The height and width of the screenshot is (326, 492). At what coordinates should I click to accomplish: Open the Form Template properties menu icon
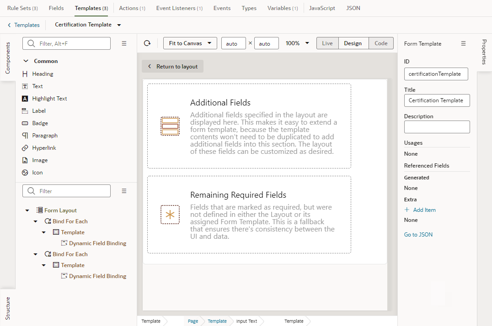463,43
